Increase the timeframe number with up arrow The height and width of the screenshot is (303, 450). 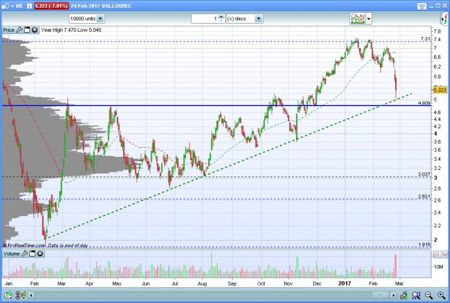tap(221, 17)
